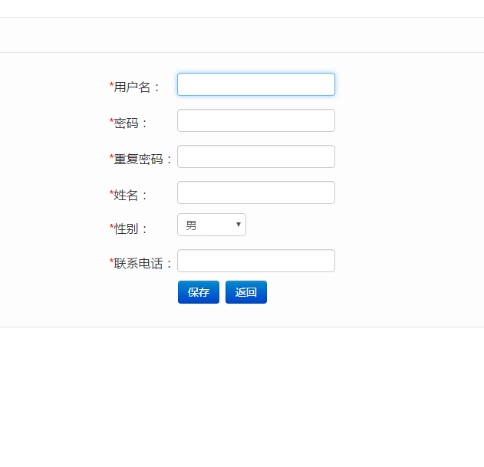The image size is (484, 467).
Task: Click the 保存 button
Action: tap(199, 292)
